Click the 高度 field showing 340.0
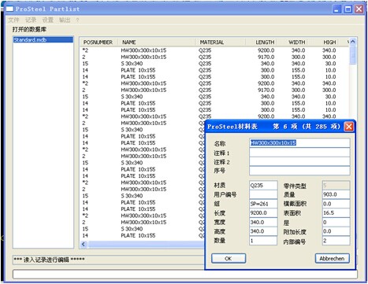Viewport: 368px width, 284px height. (x=263, y=231)
